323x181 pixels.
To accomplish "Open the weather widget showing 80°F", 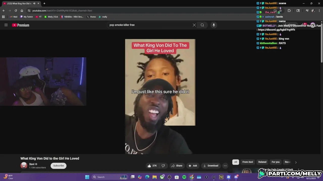I will 8,177.
